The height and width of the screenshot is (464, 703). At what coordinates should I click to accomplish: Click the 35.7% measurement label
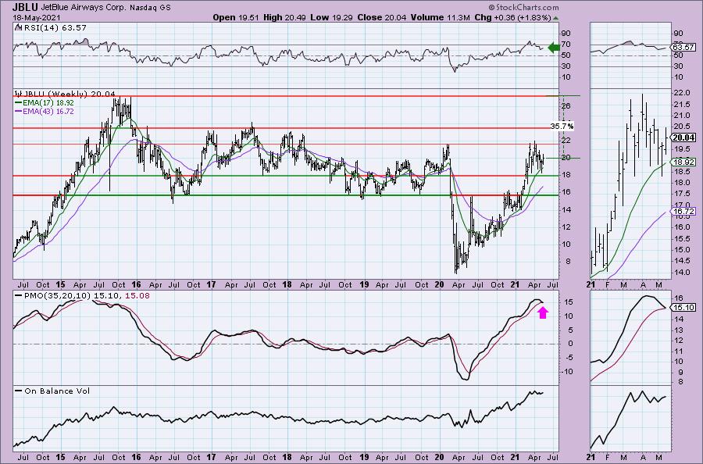562,127
